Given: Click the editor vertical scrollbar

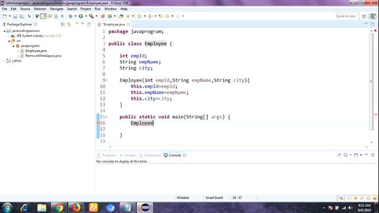Looking at the screenshot, I should 371,82.
